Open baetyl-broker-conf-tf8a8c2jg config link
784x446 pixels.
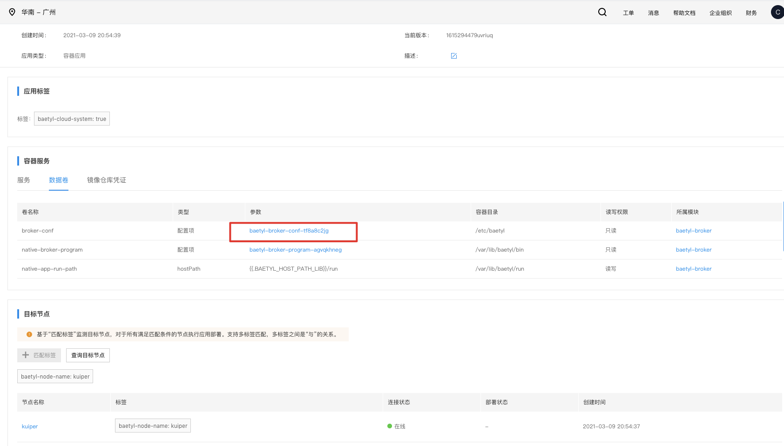[289, 231]
